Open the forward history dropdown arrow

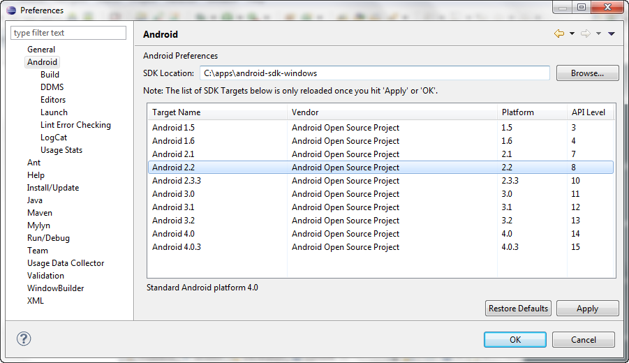point(598,34)
